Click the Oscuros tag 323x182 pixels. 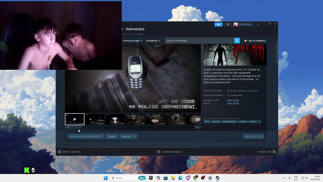[253, 122]
